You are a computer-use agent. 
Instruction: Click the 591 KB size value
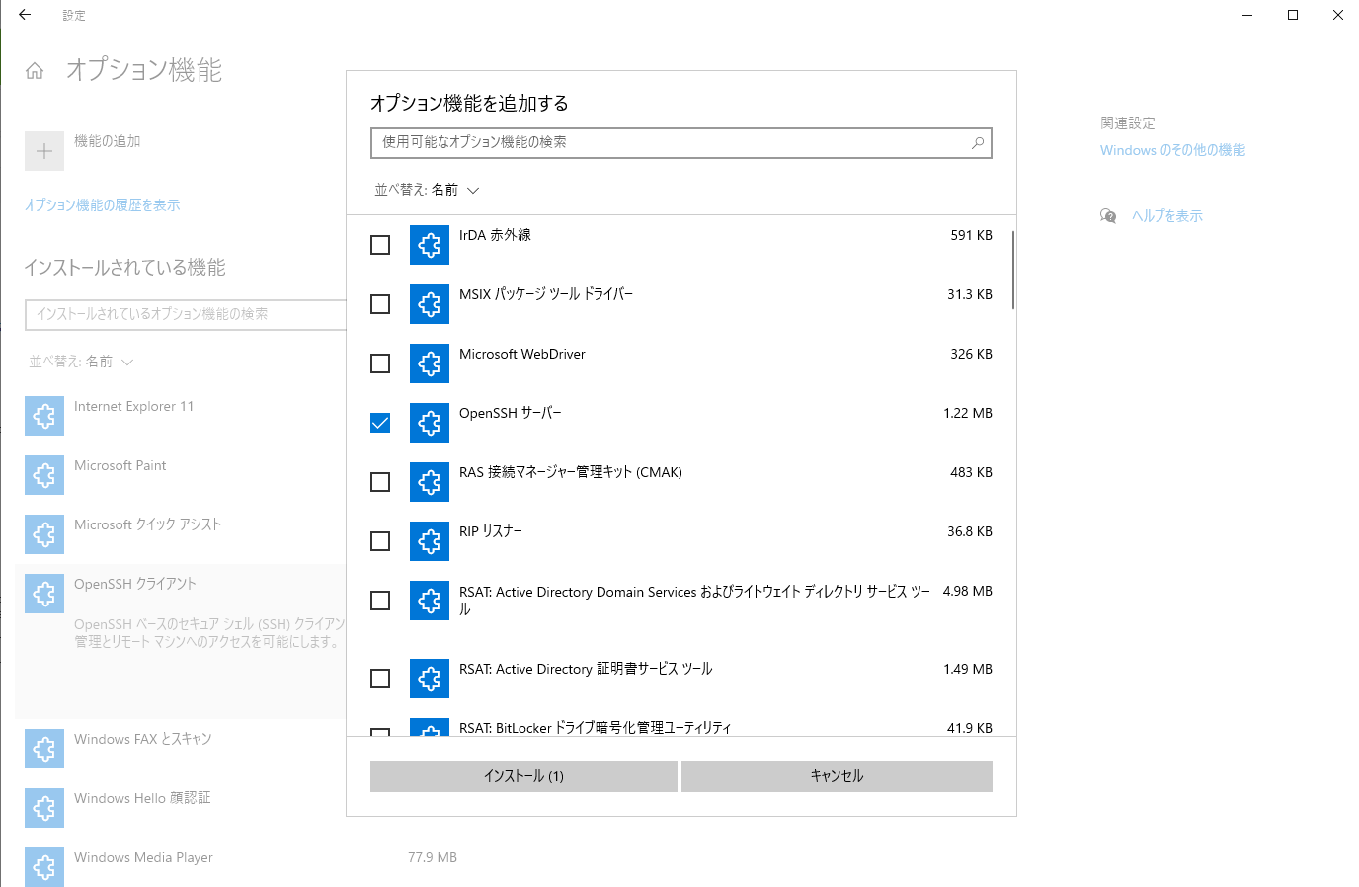[971, 235]
